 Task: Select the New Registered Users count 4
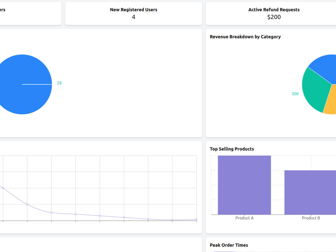[x=133, y=17]
